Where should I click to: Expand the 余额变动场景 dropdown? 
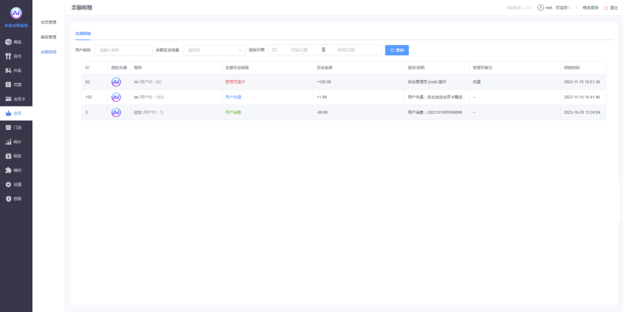214,50
